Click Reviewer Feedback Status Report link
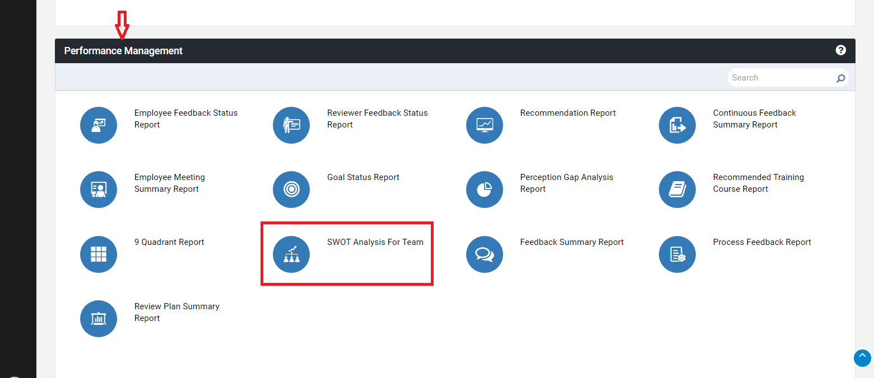This screenshot has height=378, width=874. pos(378,119)
